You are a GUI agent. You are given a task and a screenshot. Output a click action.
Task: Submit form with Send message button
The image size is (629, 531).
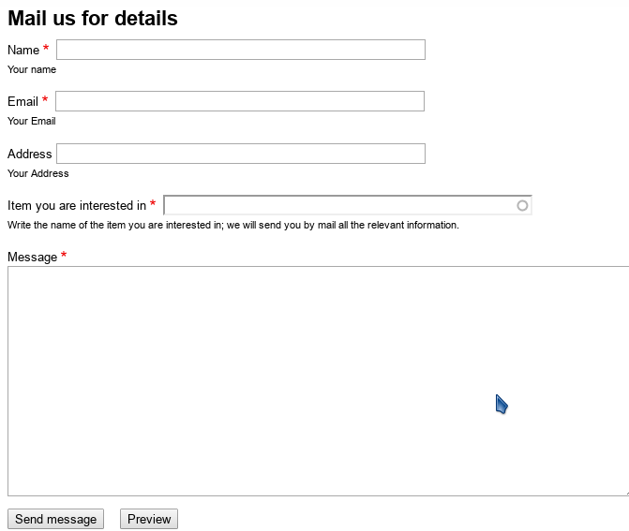pyautogui.click(x=55, y=519)
